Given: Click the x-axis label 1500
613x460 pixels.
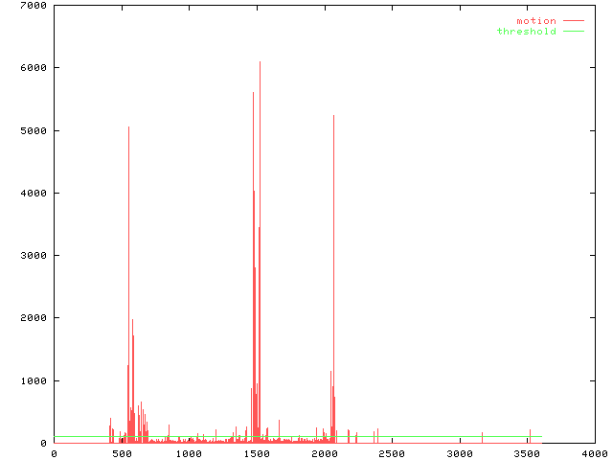Looking at the screenshot, I should (256, 453).
